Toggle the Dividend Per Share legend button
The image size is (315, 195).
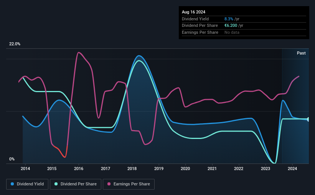[76, 184]
